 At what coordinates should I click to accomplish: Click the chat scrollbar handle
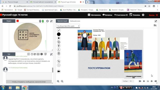(53, 70)
